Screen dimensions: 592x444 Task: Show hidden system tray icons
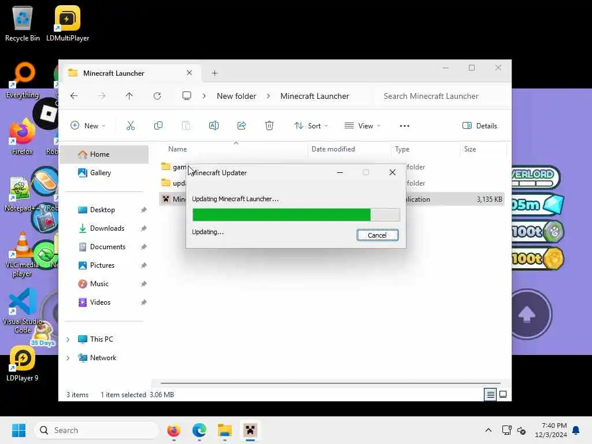(x=488, y=430)
